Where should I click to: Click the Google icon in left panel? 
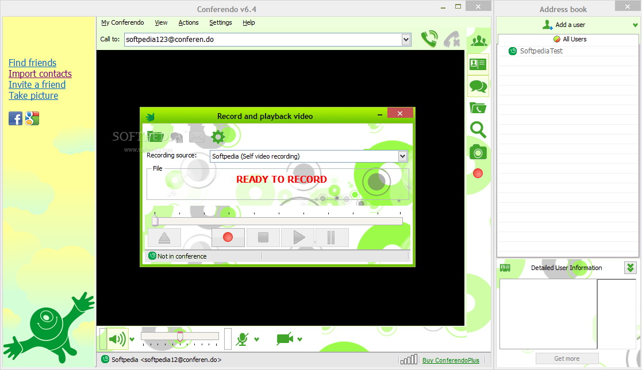(x=32, y=118)
